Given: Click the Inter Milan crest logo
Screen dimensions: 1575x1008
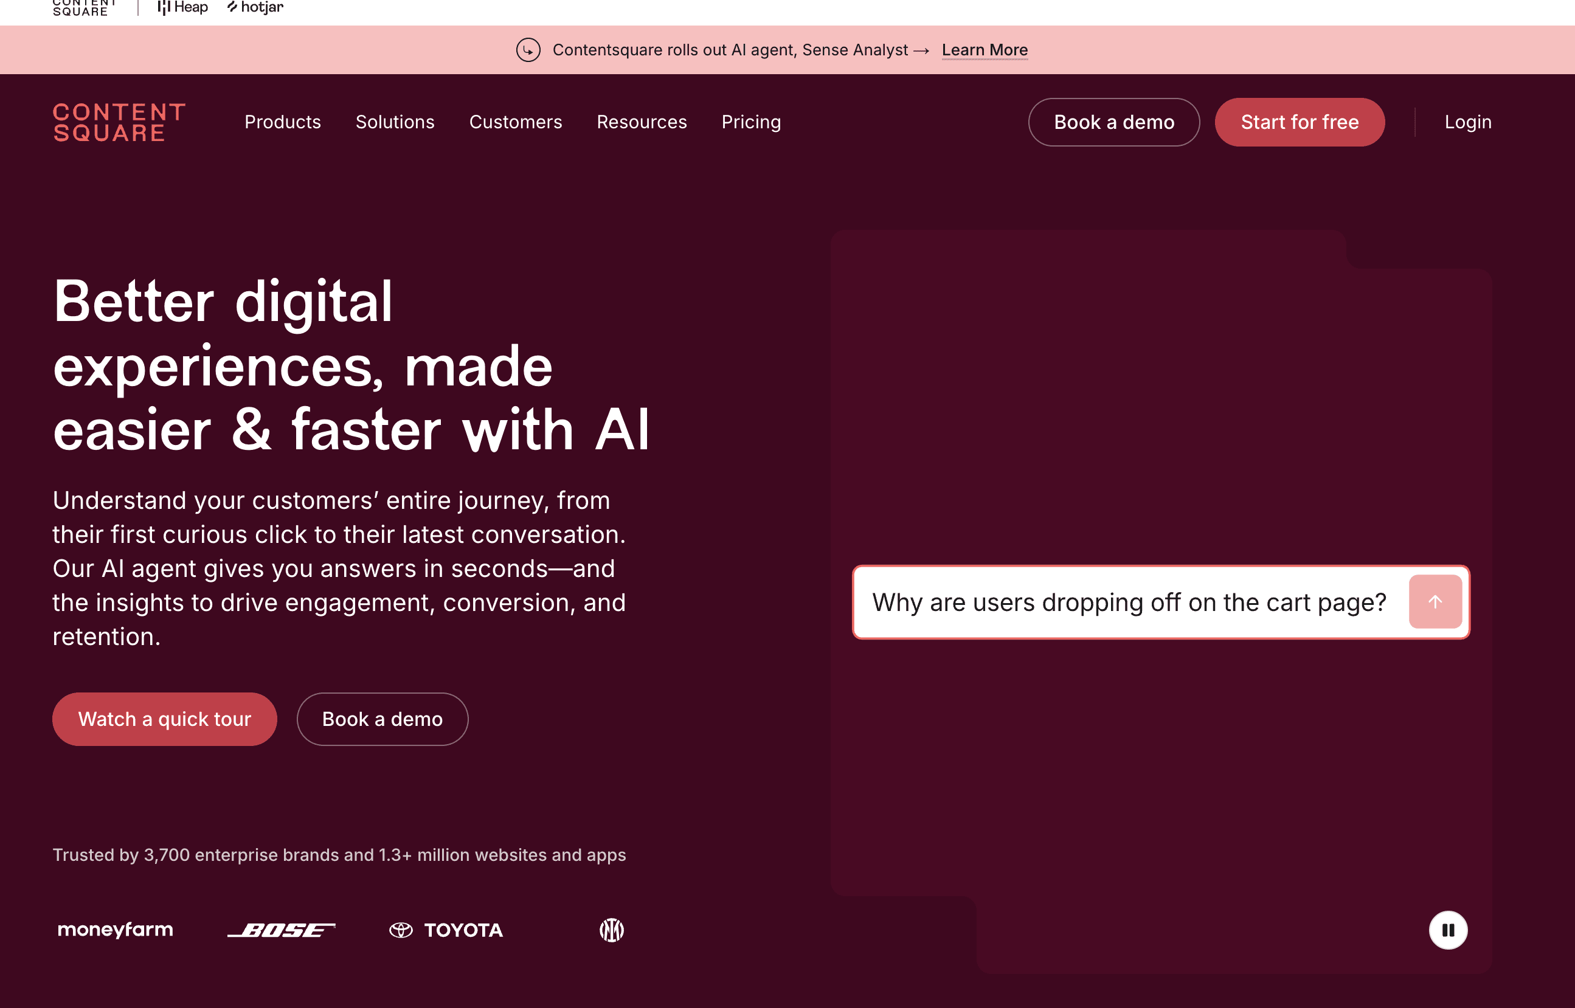Looking at the screenshot, I should click(611, 930).
